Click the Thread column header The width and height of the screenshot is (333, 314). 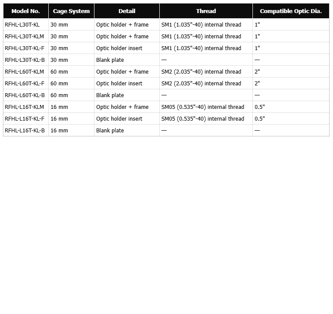pyautogui.click(x=206, y=11)
